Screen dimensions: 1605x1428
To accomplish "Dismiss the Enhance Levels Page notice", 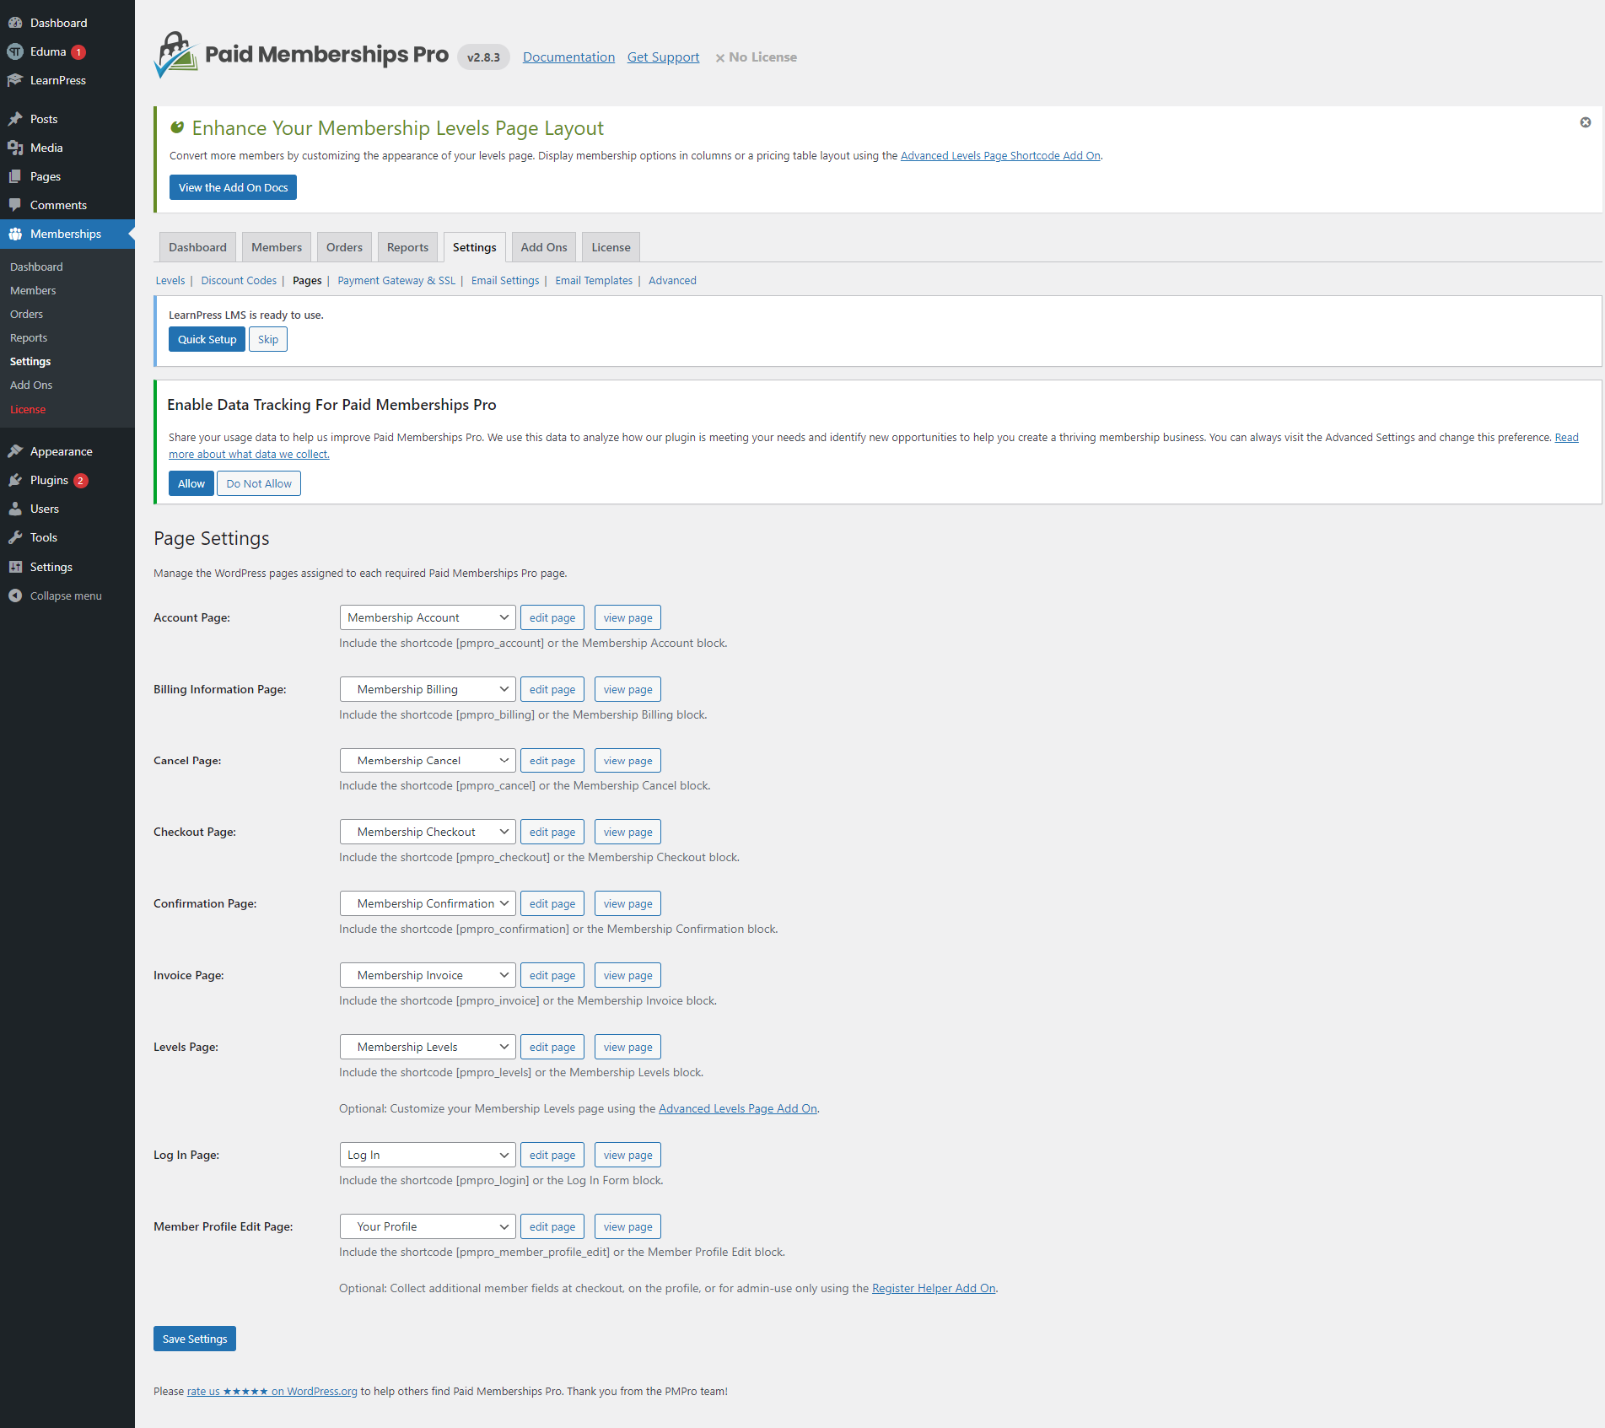I will 1586,122.
